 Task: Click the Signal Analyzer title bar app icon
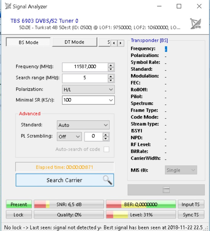coord(8,6)
